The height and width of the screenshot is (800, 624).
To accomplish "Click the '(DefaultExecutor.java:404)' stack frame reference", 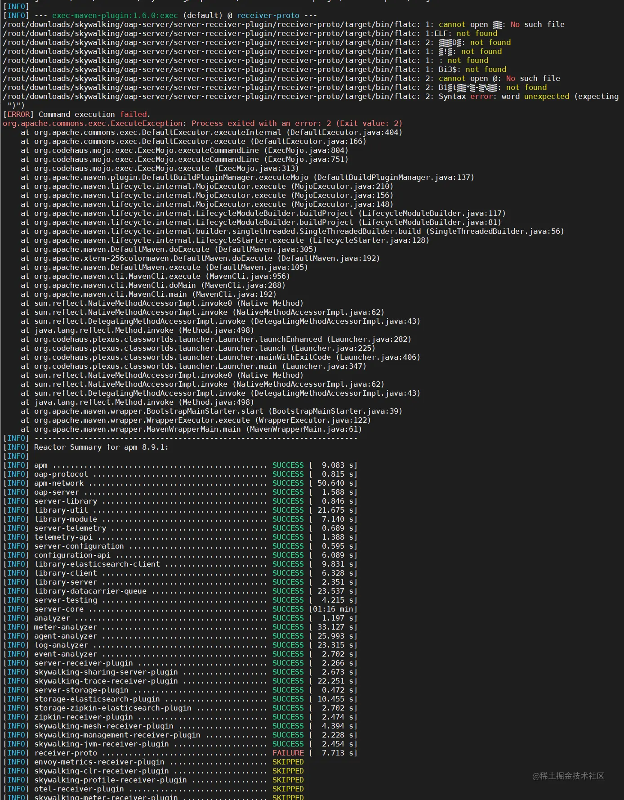I will [344, 132].
